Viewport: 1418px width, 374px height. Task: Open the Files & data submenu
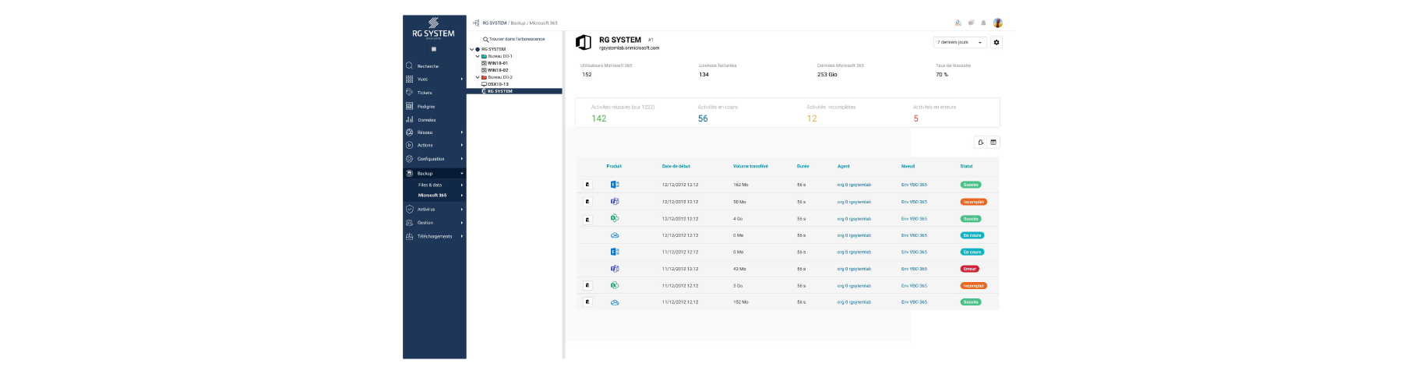tap(431, 185)
